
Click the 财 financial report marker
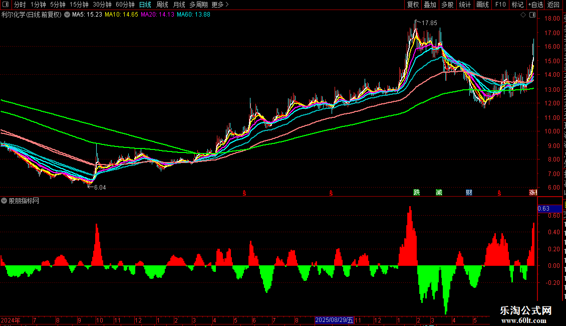tap(469, 192)
